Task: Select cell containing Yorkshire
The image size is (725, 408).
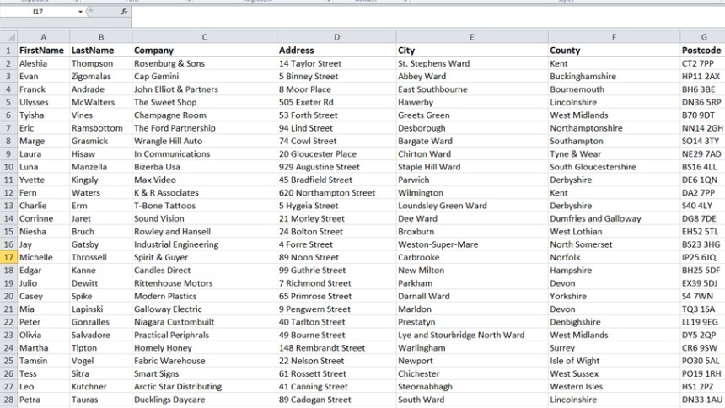Action: [614, 297]
